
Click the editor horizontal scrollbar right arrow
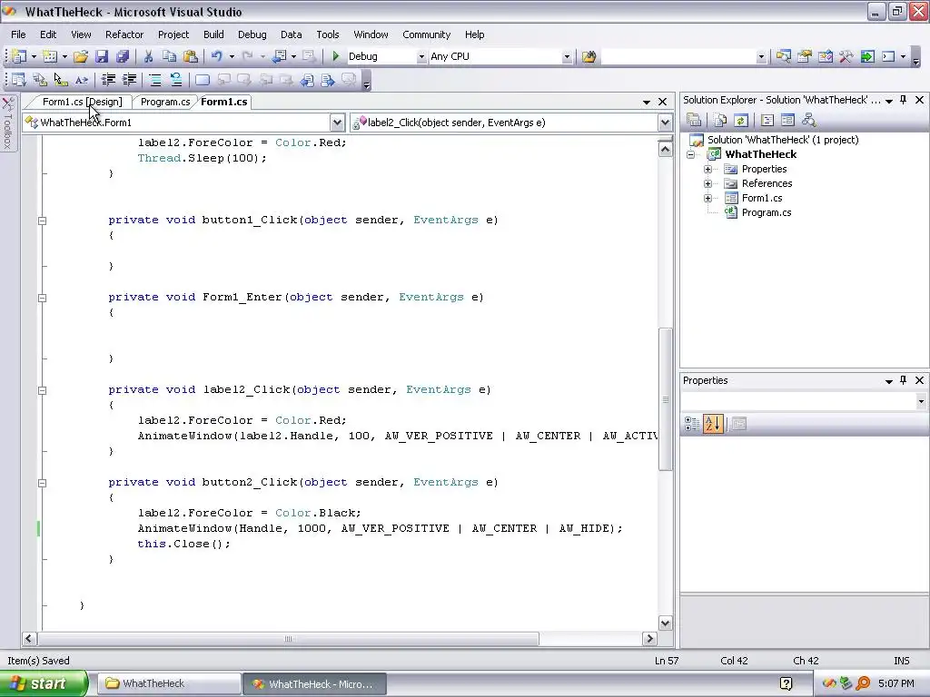coord(649,639)
